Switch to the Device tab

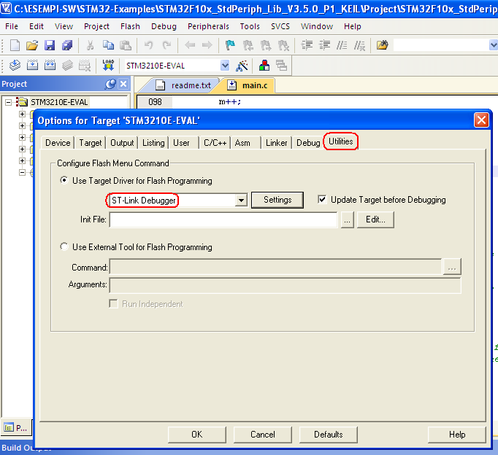coord(58,143)
